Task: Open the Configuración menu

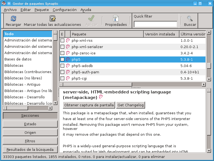Action: click(65, 10)
